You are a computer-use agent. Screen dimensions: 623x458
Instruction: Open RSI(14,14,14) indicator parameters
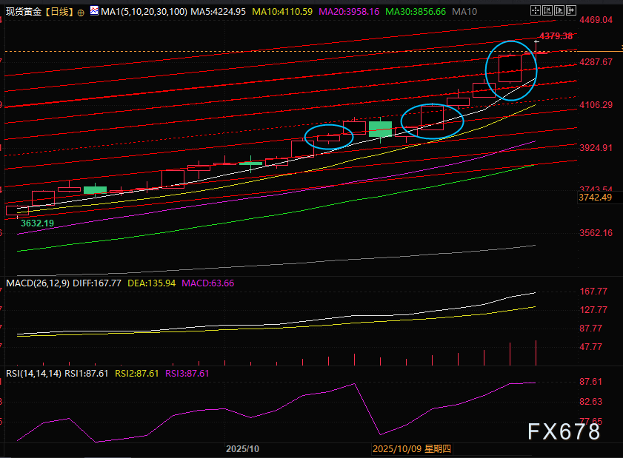(x=32, y=374)
